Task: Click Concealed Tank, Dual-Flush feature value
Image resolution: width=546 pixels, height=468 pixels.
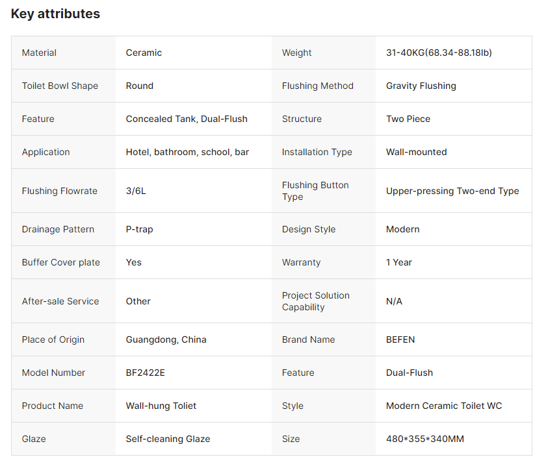Action: 187,119
